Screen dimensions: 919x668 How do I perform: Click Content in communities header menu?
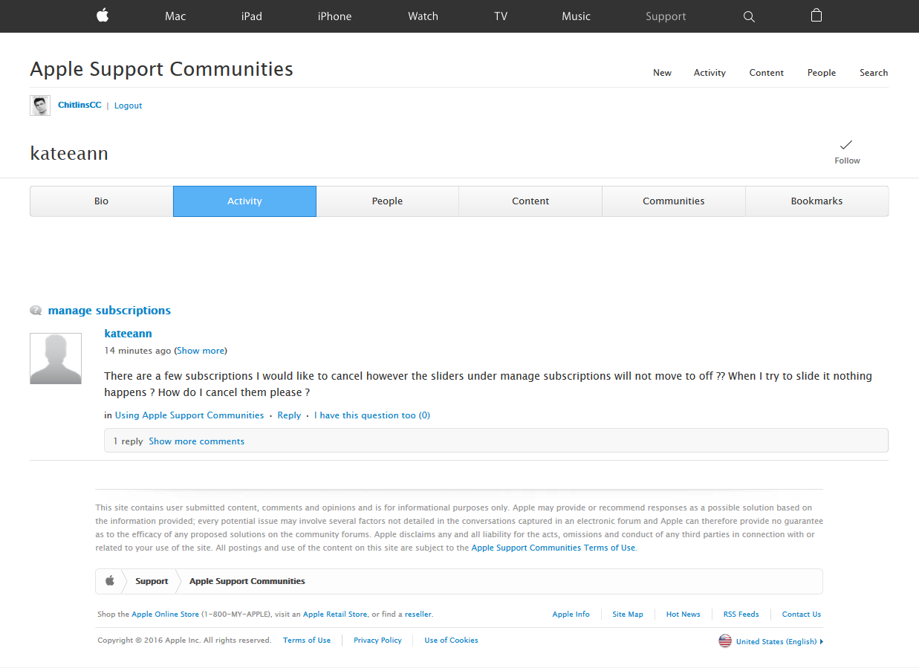pyautogui.click(x=767, y=73)
